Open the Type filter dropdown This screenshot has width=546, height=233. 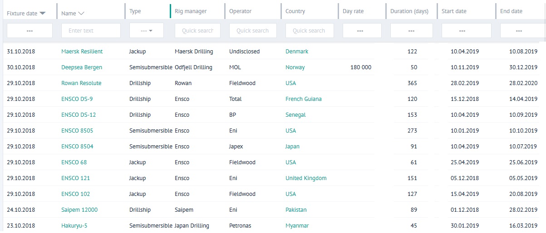coord(146,31)
